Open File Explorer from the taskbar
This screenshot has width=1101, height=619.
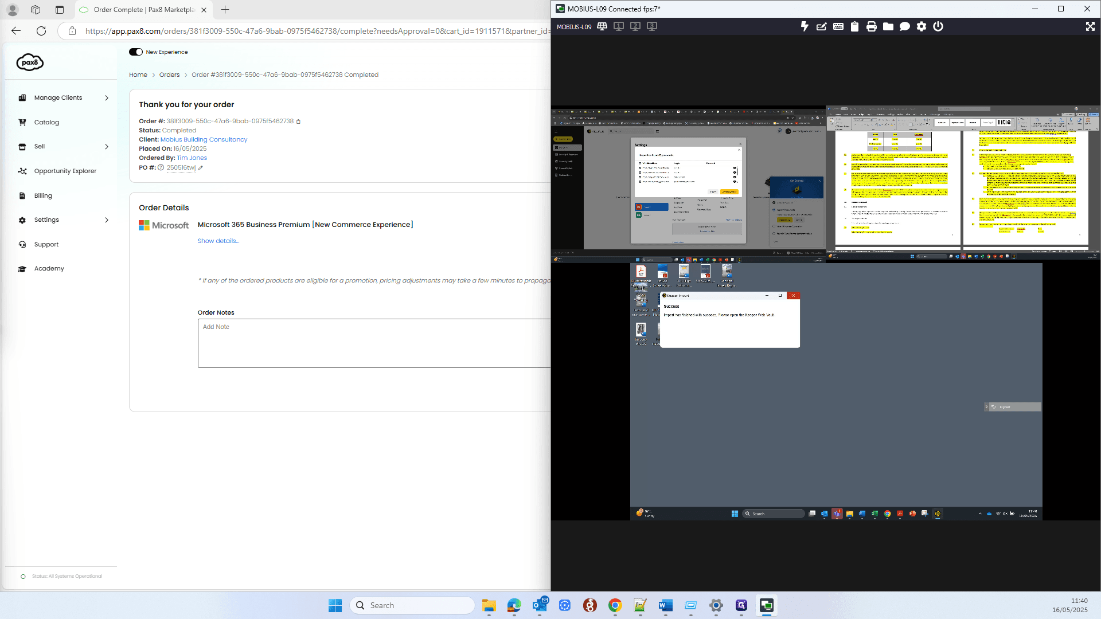(x=489, y=605)
